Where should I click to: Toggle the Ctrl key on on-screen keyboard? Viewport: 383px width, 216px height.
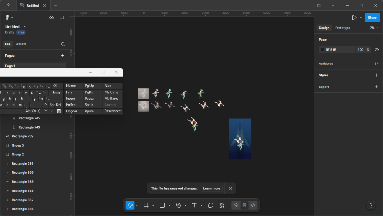pyautogui.click(x=34, y=111)
